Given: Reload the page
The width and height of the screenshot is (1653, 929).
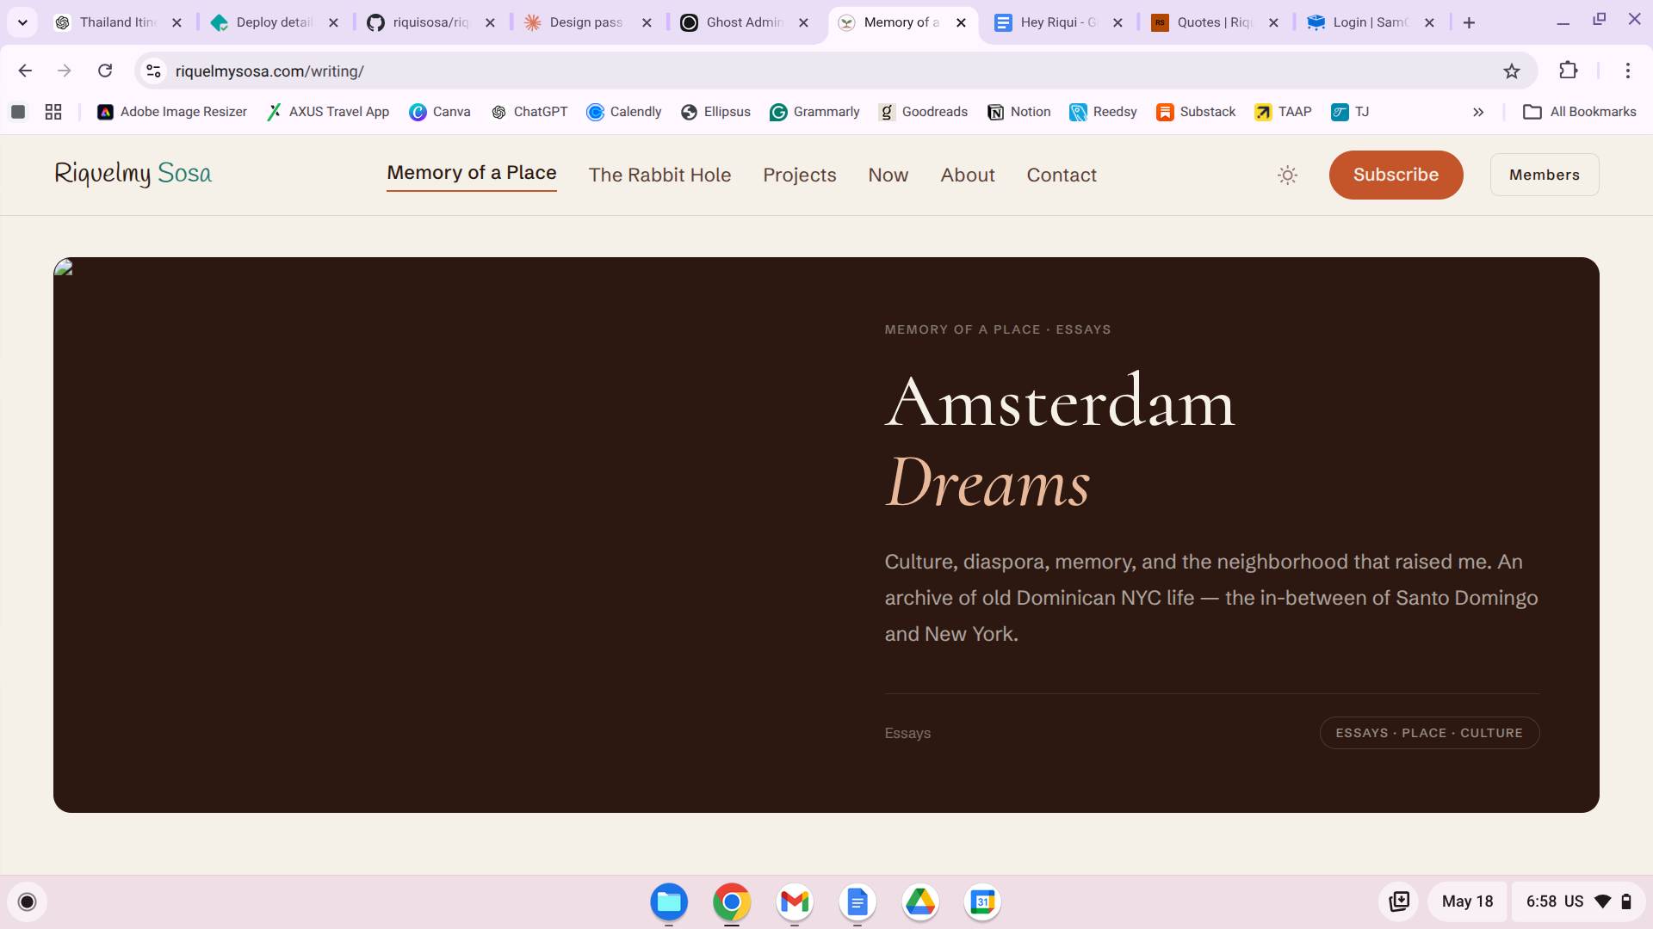Looking at the screenshot, I should pos(105,71).
